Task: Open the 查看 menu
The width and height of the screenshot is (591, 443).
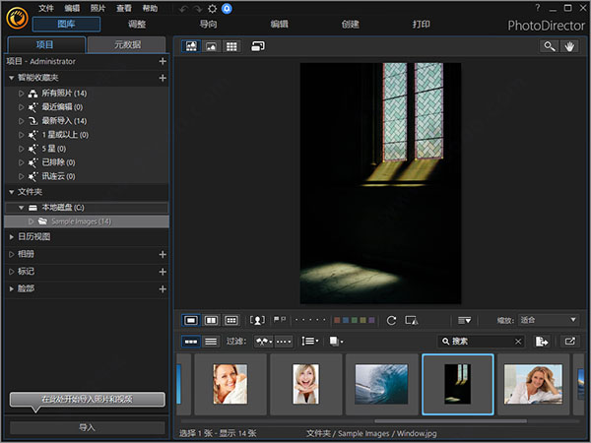Action: [x=124, y=8]
